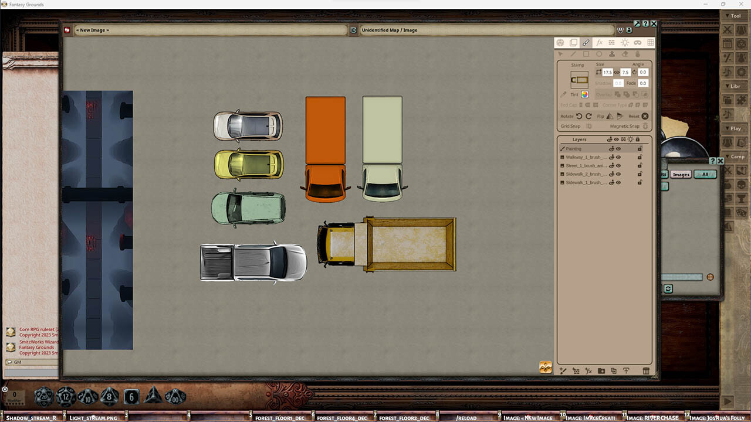
Task: Reset the stamp settings
Action: coord(644,116)
